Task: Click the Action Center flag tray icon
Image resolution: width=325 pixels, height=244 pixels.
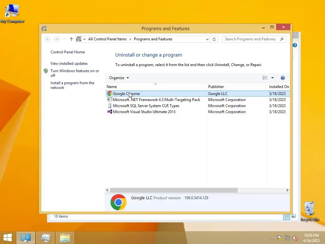Action: tap(280, 238)
